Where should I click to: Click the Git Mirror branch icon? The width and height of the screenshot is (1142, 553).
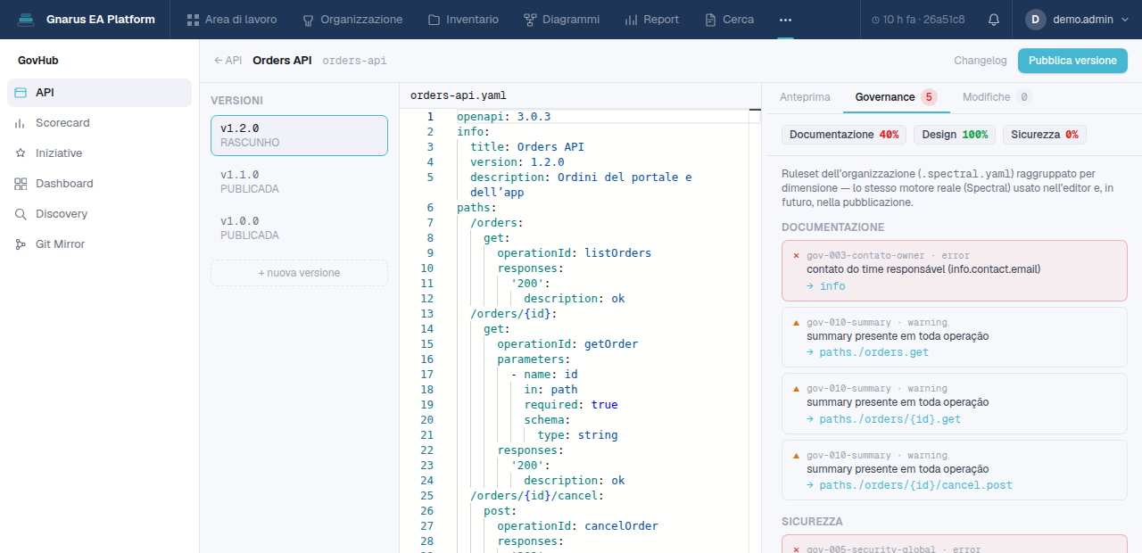click(21, 244)
